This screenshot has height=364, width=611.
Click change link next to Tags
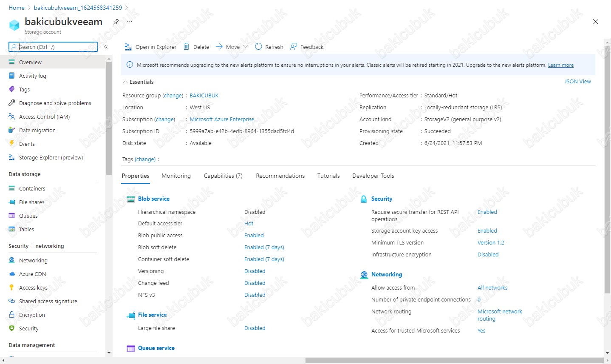pos(145,159)
